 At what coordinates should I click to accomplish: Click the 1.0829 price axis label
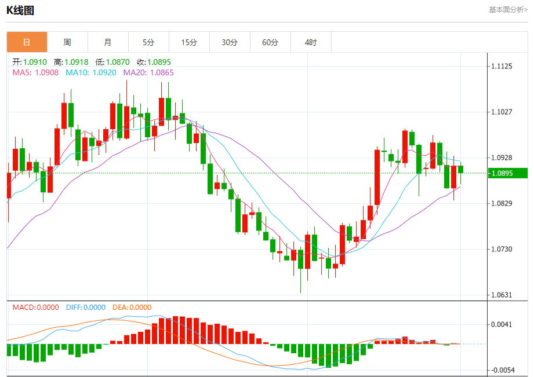[x=502, y=203]
